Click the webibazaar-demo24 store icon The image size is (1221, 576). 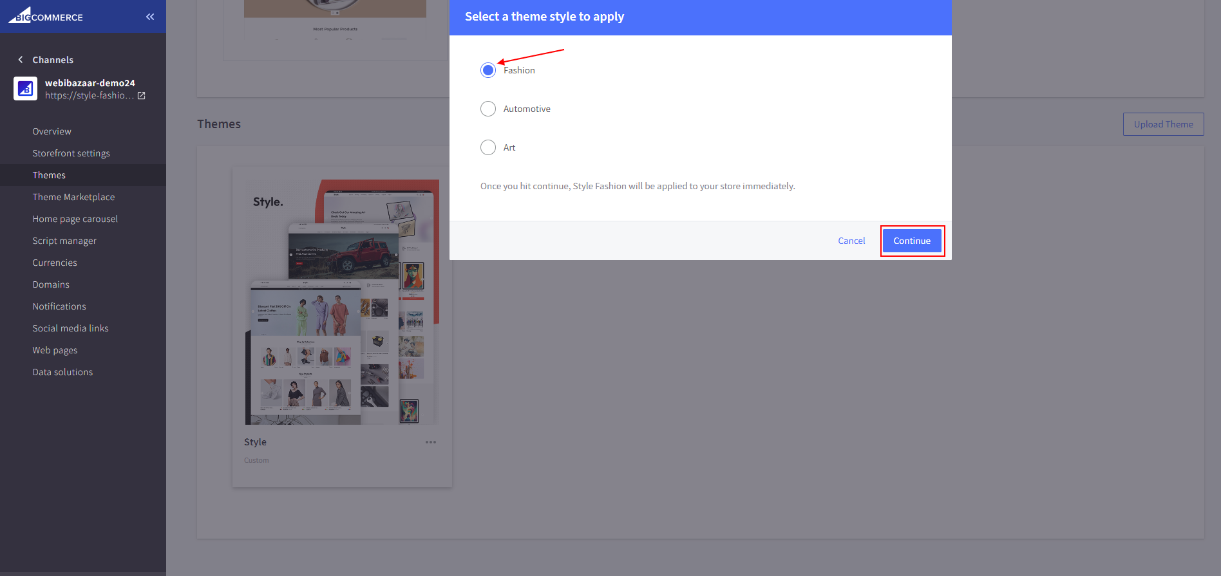tap(25, 89)
